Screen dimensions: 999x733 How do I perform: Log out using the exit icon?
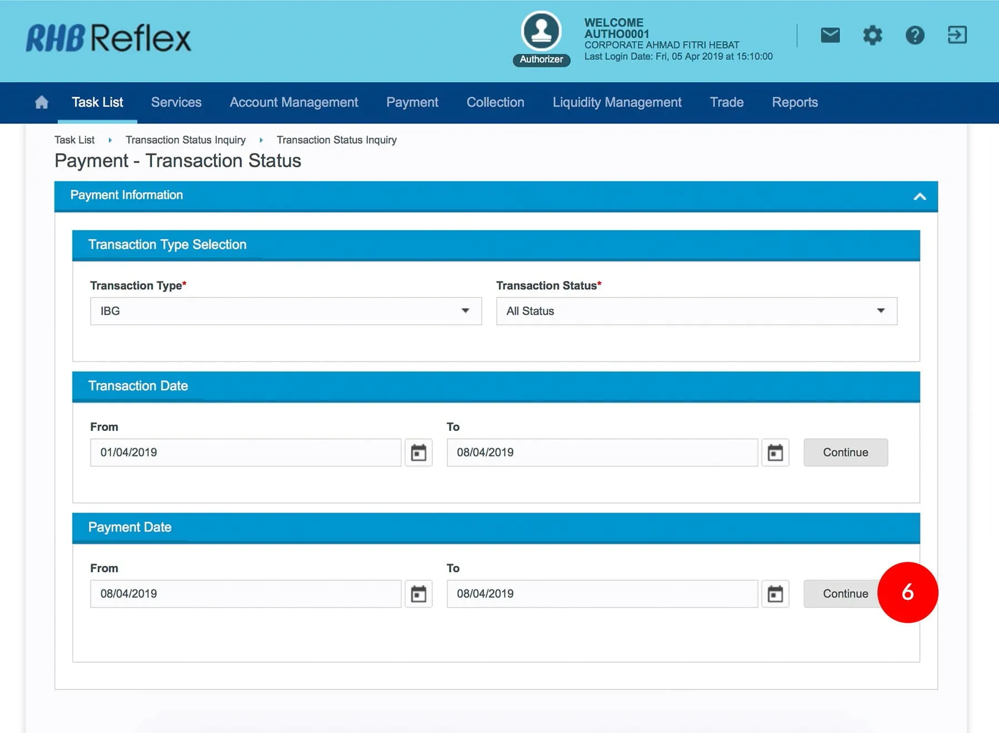957,36
